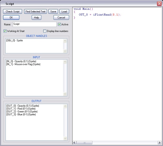Open the Help button
Screen dimensions: 163x146
click(37, 17)
